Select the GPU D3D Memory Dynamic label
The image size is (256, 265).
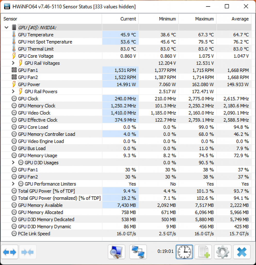(x=45, y=226)
